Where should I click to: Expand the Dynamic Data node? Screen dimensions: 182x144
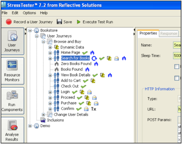[x=50, y=47]
